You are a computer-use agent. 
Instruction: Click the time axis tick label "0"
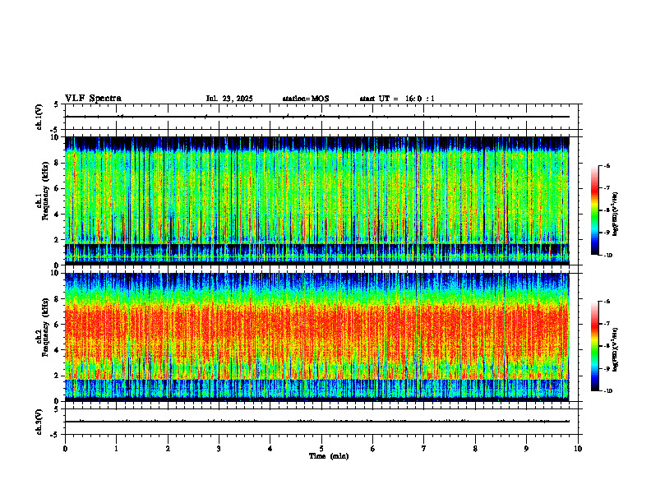point(65,449)
